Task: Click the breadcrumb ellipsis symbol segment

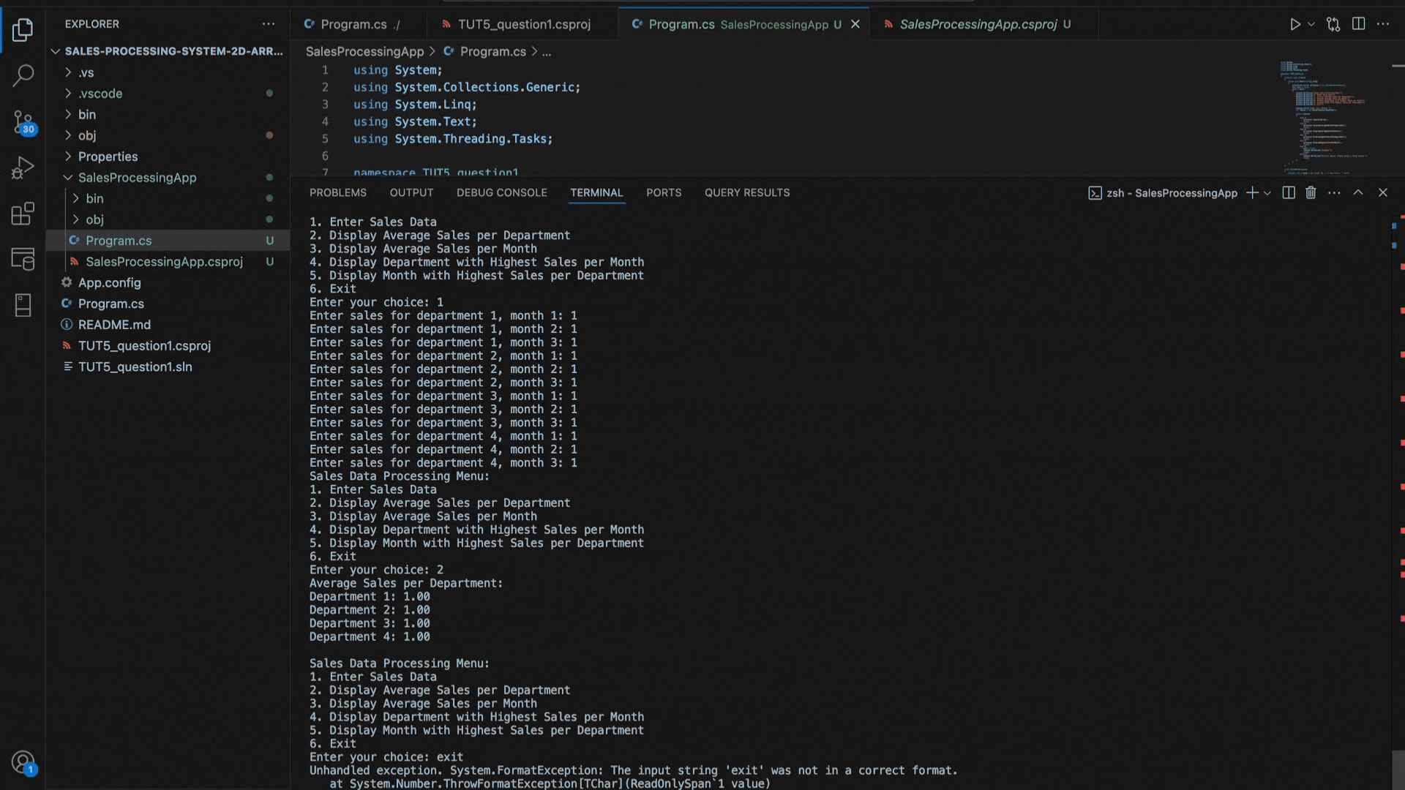Action: pyautogui.click(x=547, y=51)
